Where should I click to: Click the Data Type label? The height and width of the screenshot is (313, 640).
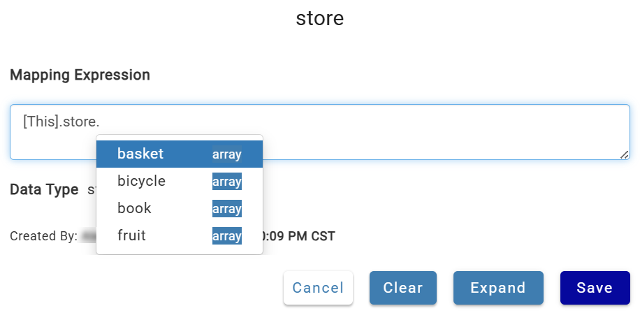[x=44, y=190]
